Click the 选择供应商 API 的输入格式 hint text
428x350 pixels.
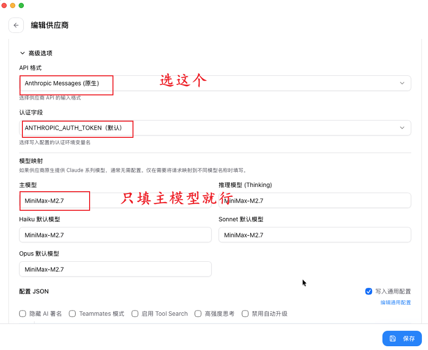point(50,98)
